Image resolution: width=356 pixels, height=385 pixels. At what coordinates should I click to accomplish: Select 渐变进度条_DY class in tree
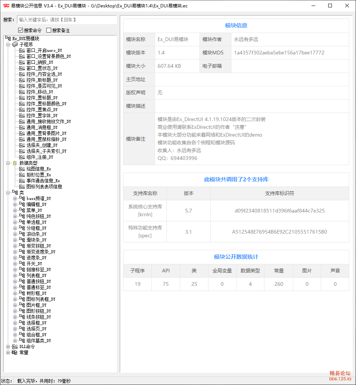click(x=41, y=252)
